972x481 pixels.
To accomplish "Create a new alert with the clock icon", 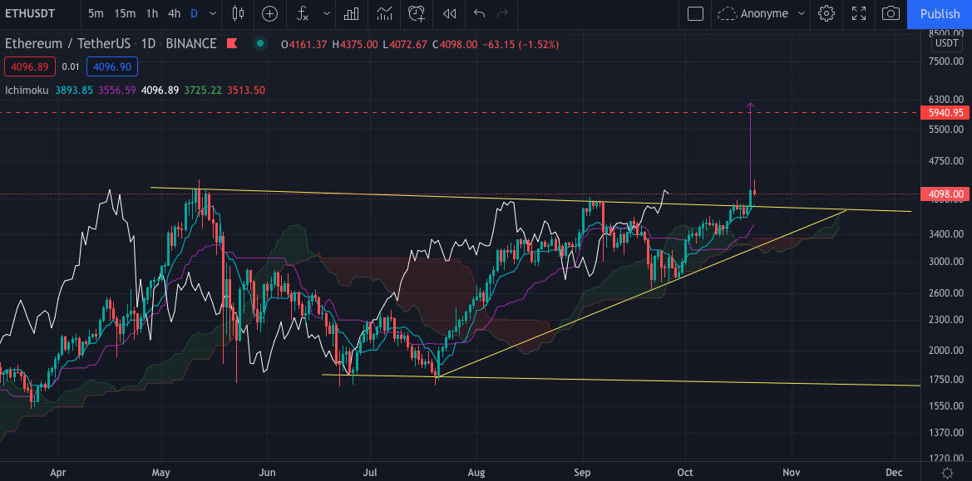I will pos(416,14).
